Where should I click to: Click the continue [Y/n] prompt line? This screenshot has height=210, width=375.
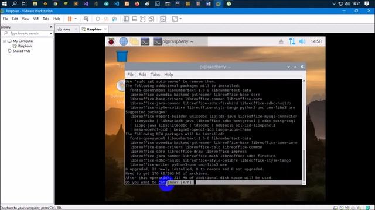tap(213, 183)
